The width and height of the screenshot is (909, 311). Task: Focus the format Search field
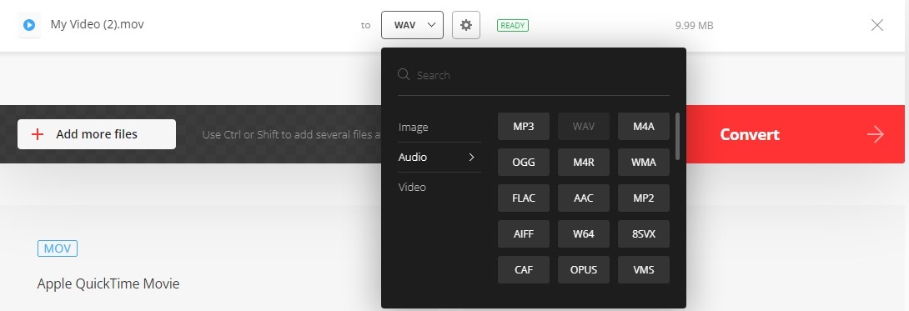(534, 75)
